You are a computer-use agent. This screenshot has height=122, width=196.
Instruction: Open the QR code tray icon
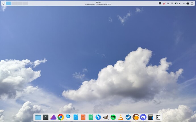pyautogui.click(x=160, y=3)
